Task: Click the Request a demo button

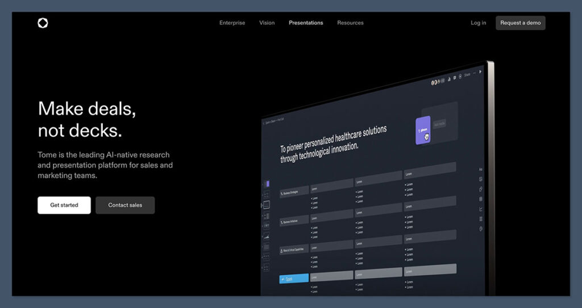Action: [x=521, y=23]
